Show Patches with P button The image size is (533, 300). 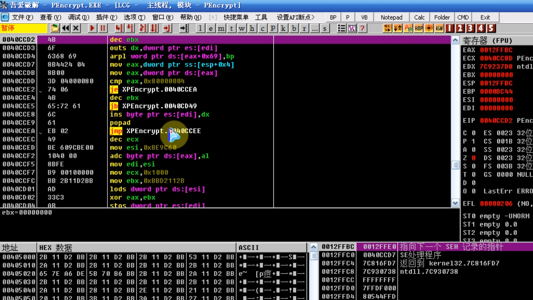point(273,28)
